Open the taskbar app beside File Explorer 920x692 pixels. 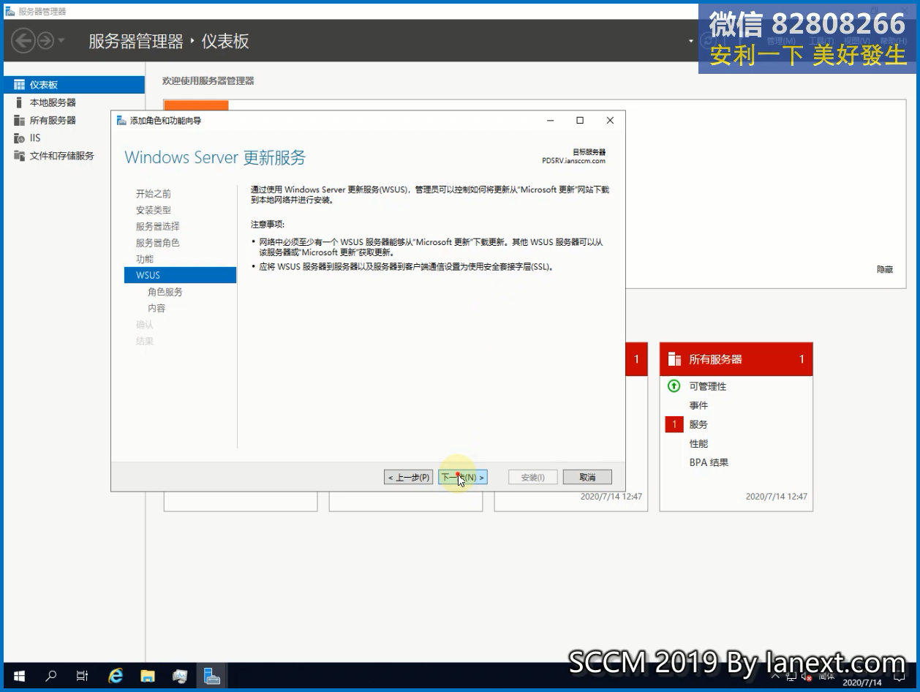click(x=180, y=676)
